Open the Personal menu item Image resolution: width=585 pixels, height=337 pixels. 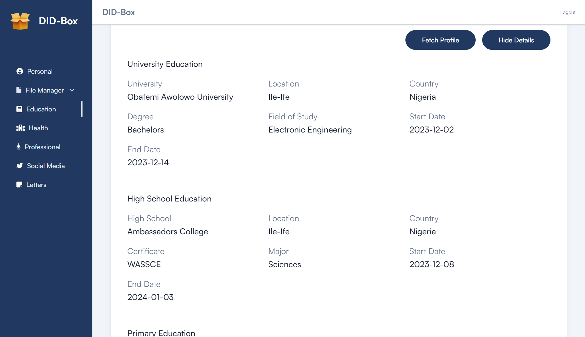pos(40,71)
